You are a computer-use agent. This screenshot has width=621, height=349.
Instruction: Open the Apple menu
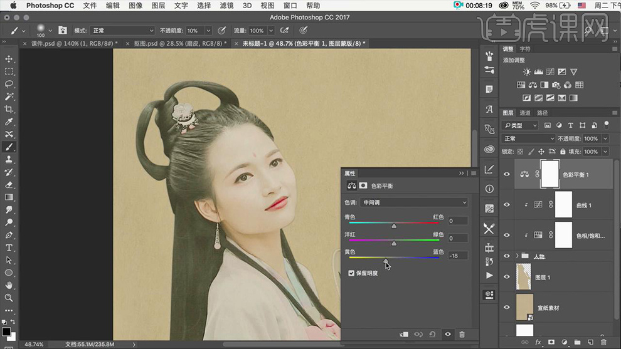13,6
